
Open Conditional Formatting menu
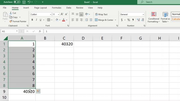pyautogui.click(x=154, y=17)
